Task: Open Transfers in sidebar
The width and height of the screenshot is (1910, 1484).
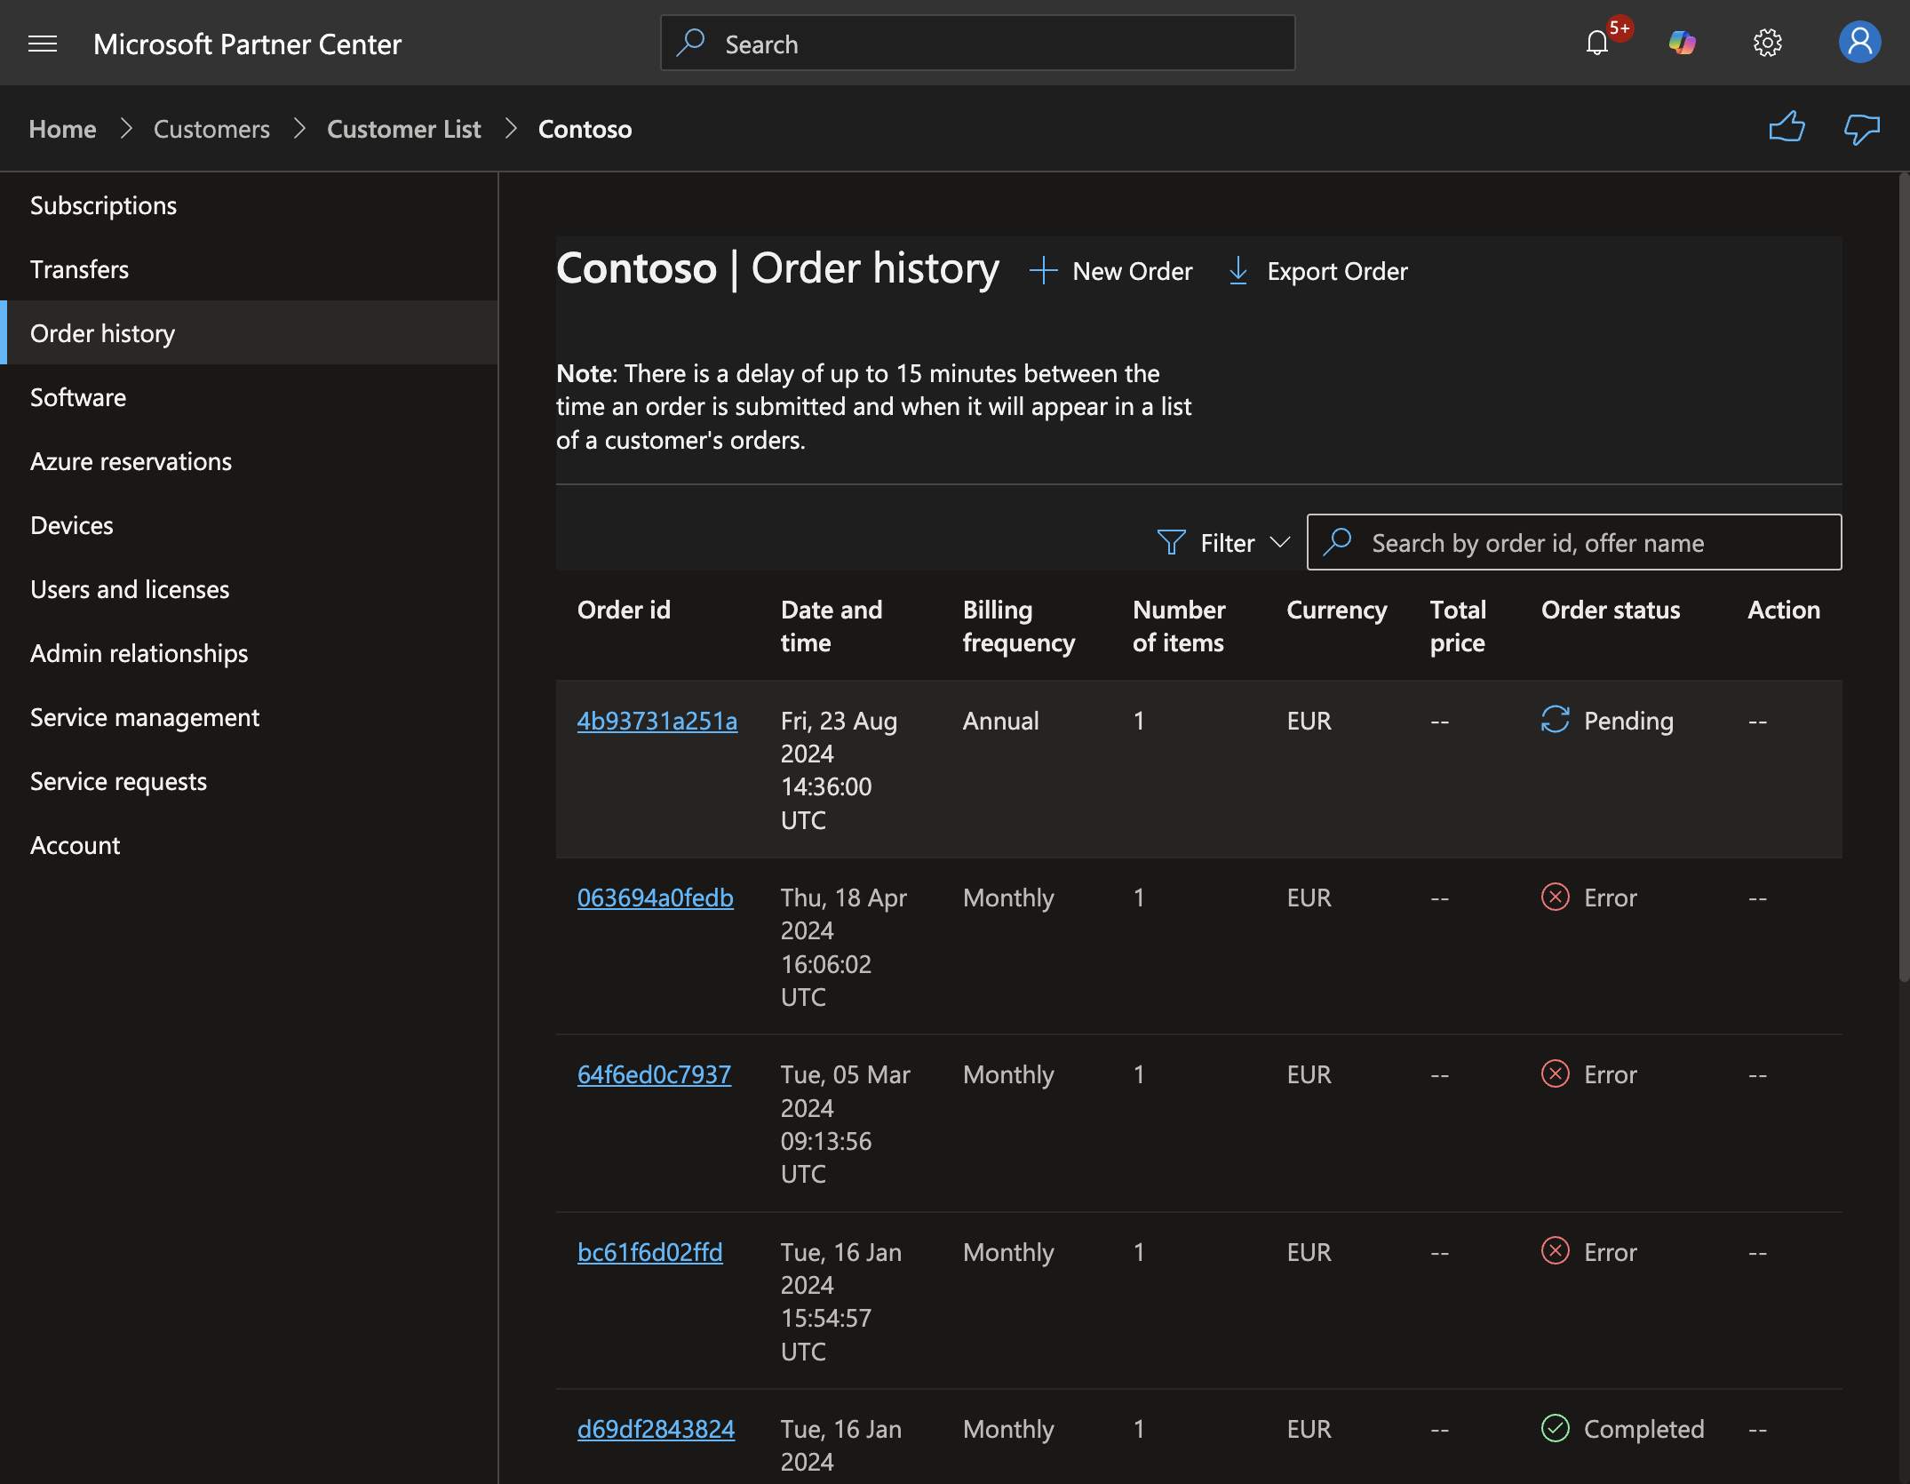Action: pyautogui.click(x=249, y=269)
